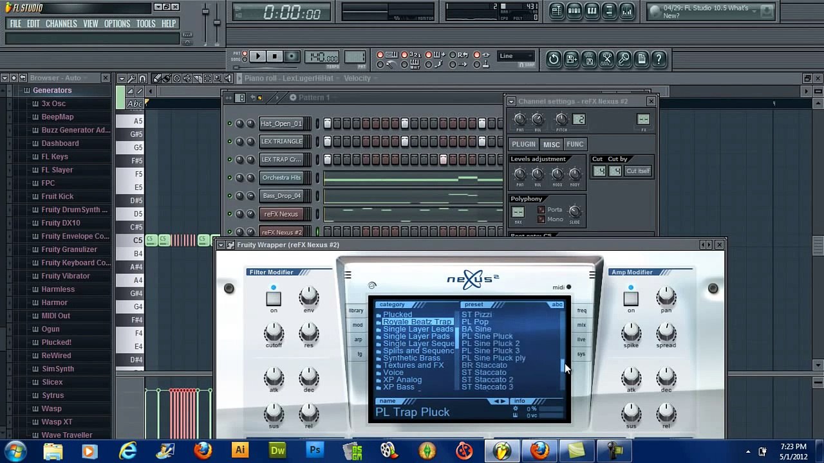This screenshot has width=824, height=463.
Task: Open the Nexus library page
Action: 356,311
